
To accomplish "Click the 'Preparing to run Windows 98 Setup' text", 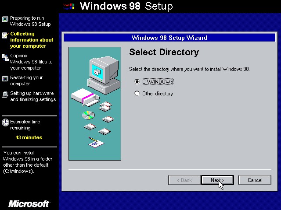I will [x=30, y=21].
